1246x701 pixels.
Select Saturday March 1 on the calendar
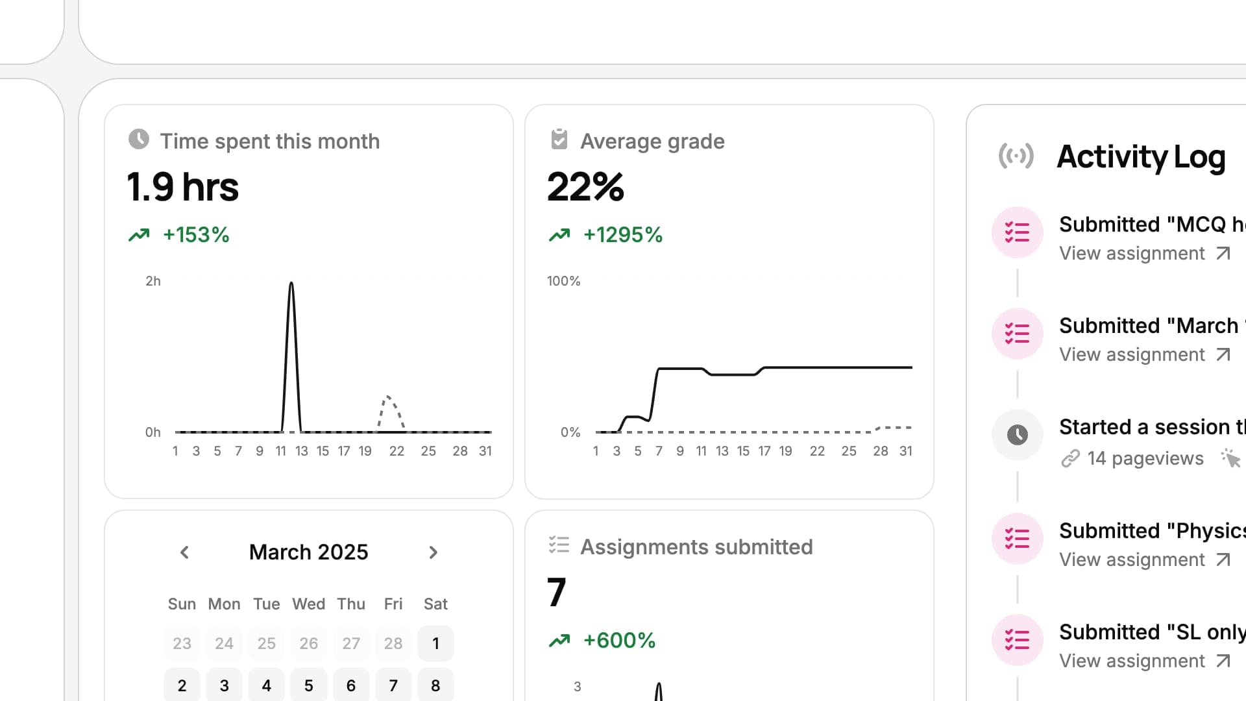[x=435, y=643]
